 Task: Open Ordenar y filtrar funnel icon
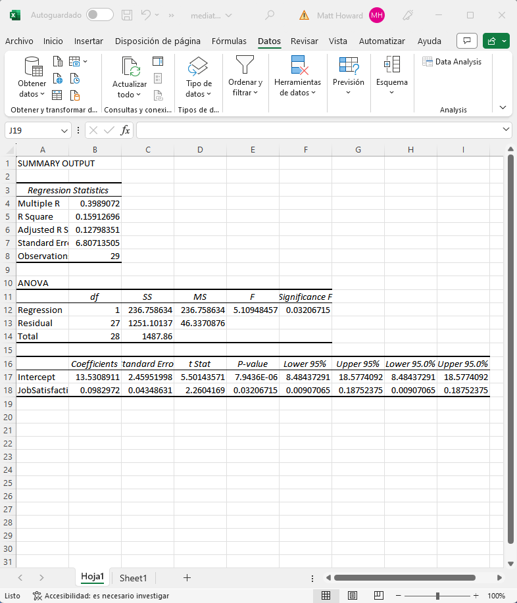[245, 66]
